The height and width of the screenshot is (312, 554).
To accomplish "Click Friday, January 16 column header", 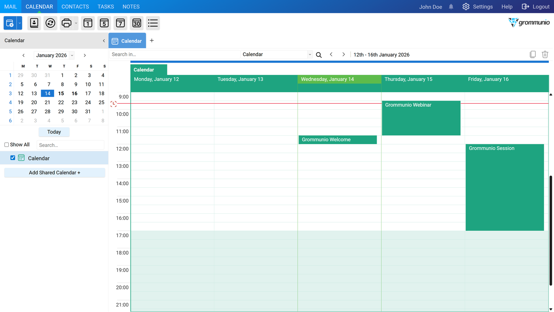I will point(507,80).
